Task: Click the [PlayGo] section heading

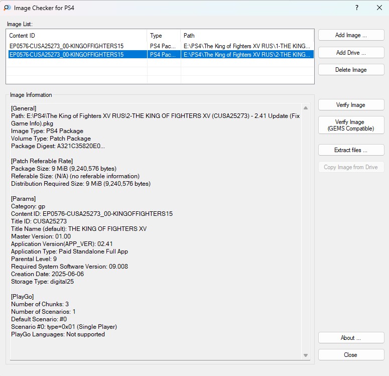Action: [x=22, y=297]
